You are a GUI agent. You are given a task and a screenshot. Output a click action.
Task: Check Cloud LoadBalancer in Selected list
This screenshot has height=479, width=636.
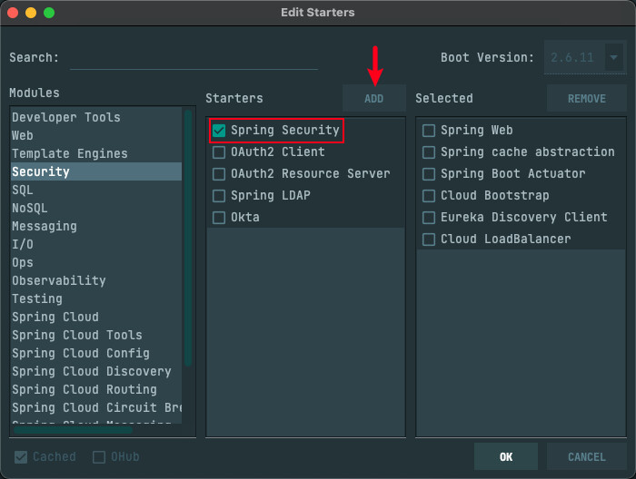pos(429,239)
